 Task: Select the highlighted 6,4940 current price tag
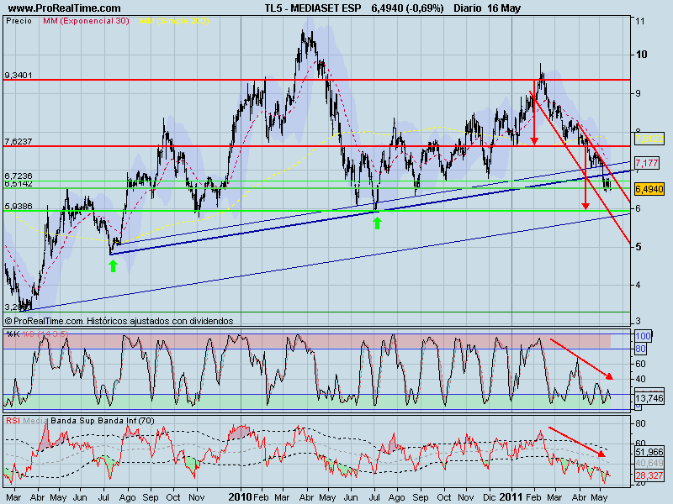click(649, 188)
